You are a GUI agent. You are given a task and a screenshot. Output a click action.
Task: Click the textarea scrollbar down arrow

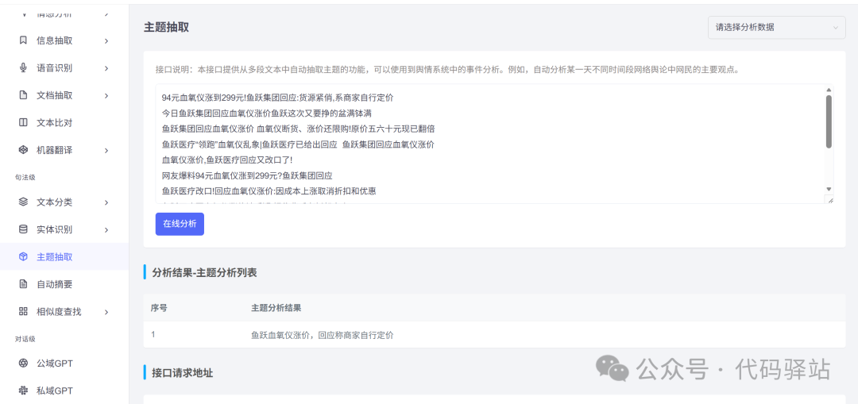tap(829, 189)
